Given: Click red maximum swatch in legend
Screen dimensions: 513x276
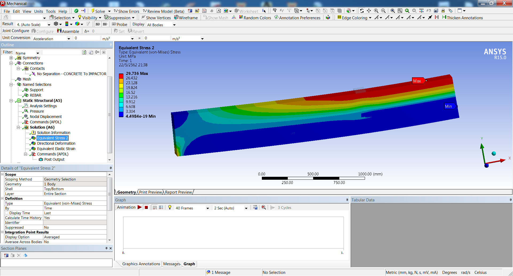Looking at the screenshot, I should [x=121, y=76].
